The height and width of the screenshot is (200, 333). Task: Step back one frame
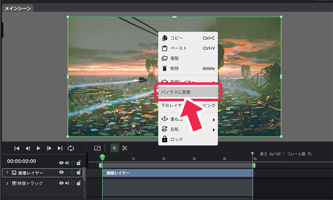[x=27, y=149]
